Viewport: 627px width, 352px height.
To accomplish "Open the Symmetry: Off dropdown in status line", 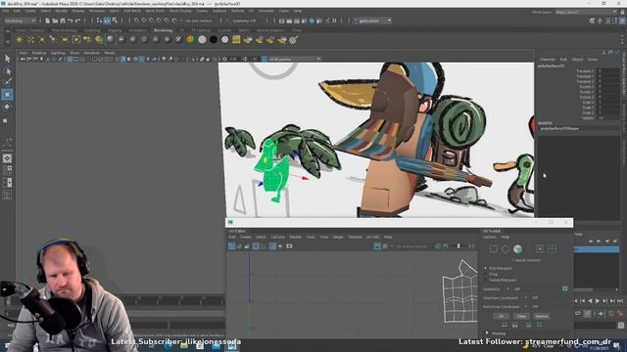I will pos(245,21).
